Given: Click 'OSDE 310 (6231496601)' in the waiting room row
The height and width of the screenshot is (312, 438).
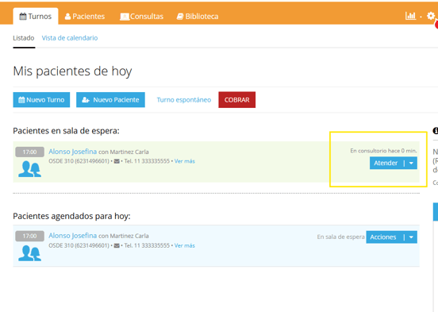Looking at the screenshot, I should (79, 161).
